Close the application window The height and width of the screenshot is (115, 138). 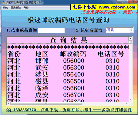(133, 2)
